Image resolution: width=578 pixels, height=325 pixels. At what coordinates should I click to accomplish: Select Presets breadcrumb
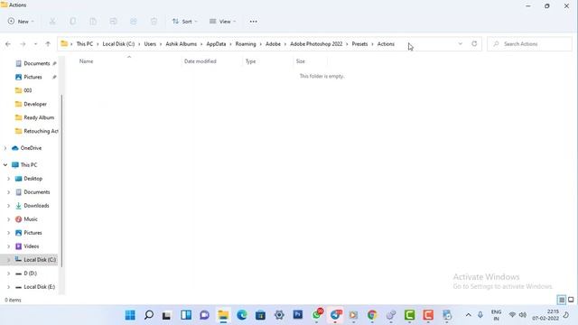(359, 44)
